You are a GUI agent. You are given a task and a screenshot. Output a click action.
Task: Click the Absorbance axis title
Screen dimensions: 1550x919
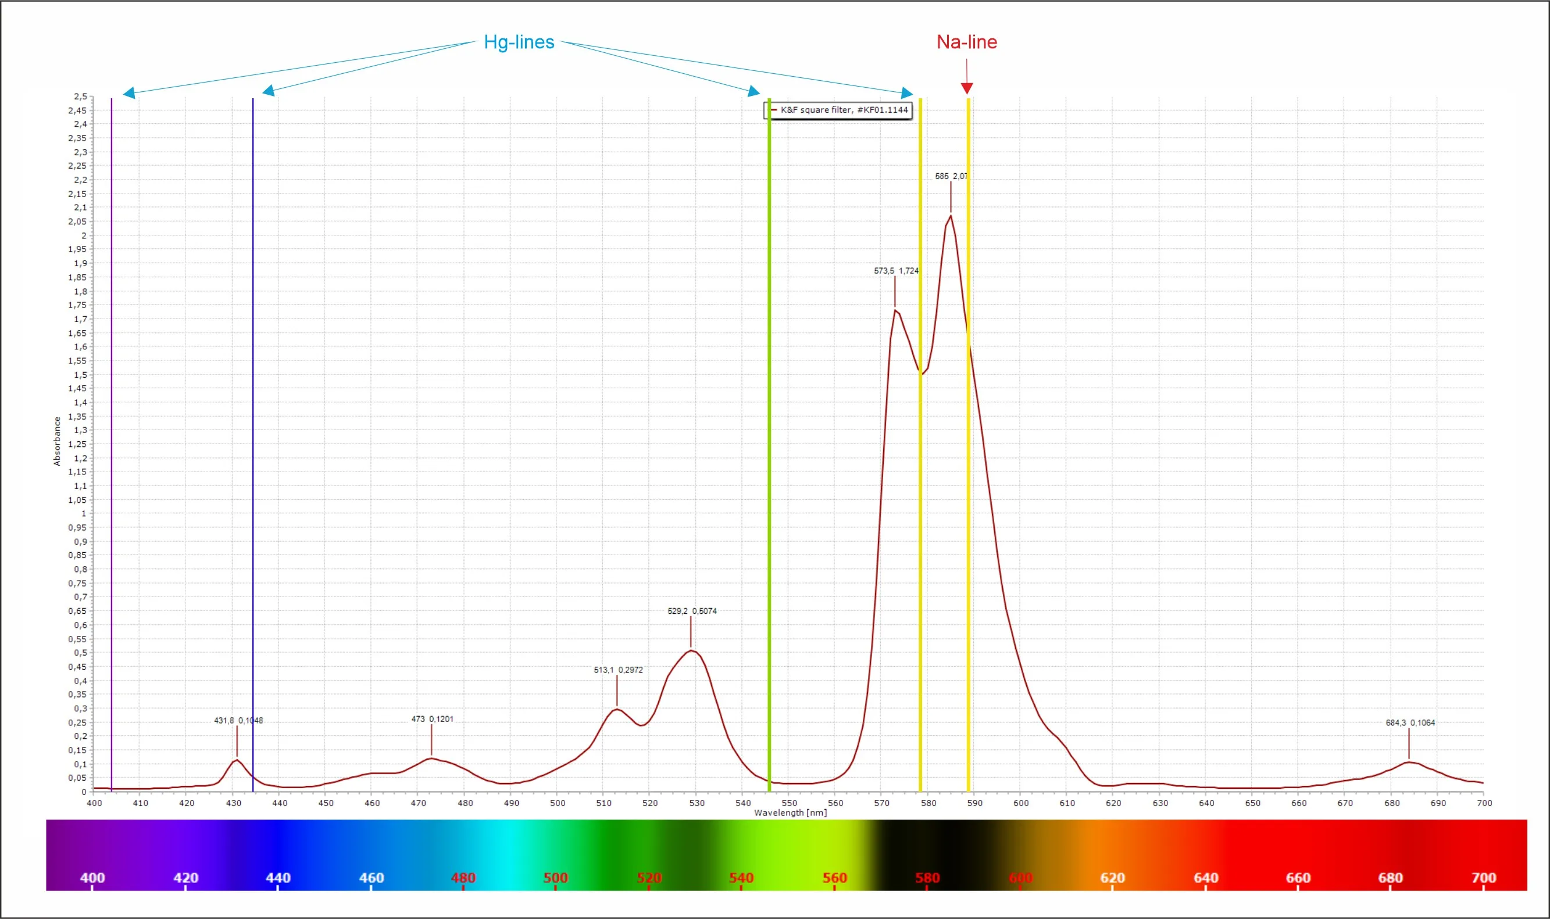(57, 441)
